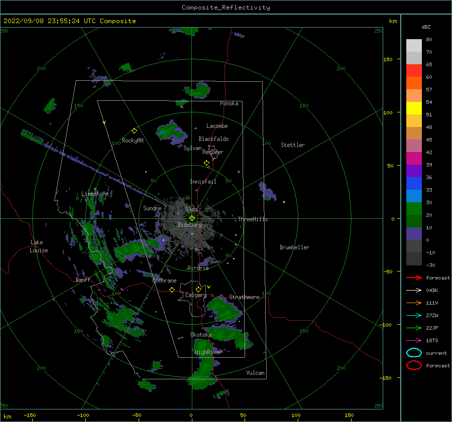This screenshot has width=452, height=422.
Task: Click the Calgary city label
Action: pos(196,295)
